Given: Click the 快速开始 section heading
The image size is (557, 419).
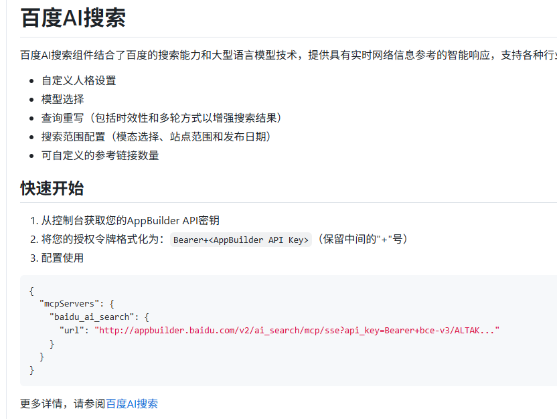Looking at the screenshot, I should pyautogui.click(x=52, y=188).
